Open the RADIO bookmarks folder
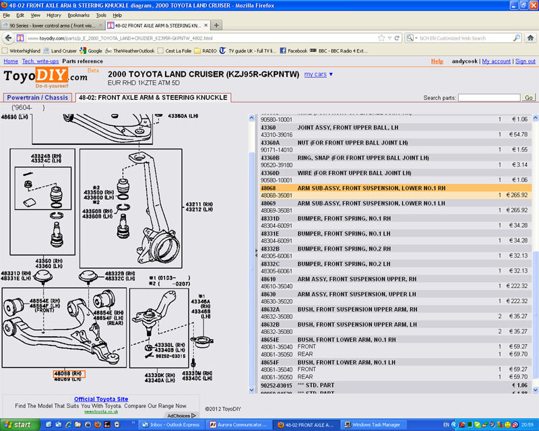Image resolution: width=539 pixels, height=431 pixels. pyautogui.click(x=205, y=51)
